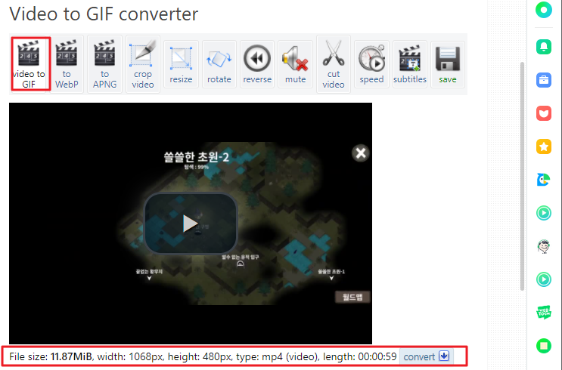This screenshot has height=370, width=562.
Task: Click the convert button beside file info
Action: pyautogui.click(x=426, y=356)
